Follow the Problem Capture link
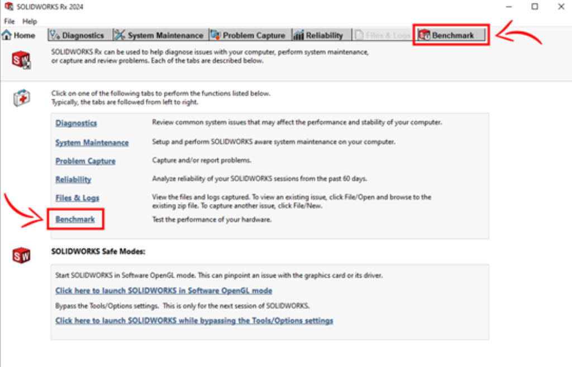This screenshot has width=572, height=367. [85, 161]
